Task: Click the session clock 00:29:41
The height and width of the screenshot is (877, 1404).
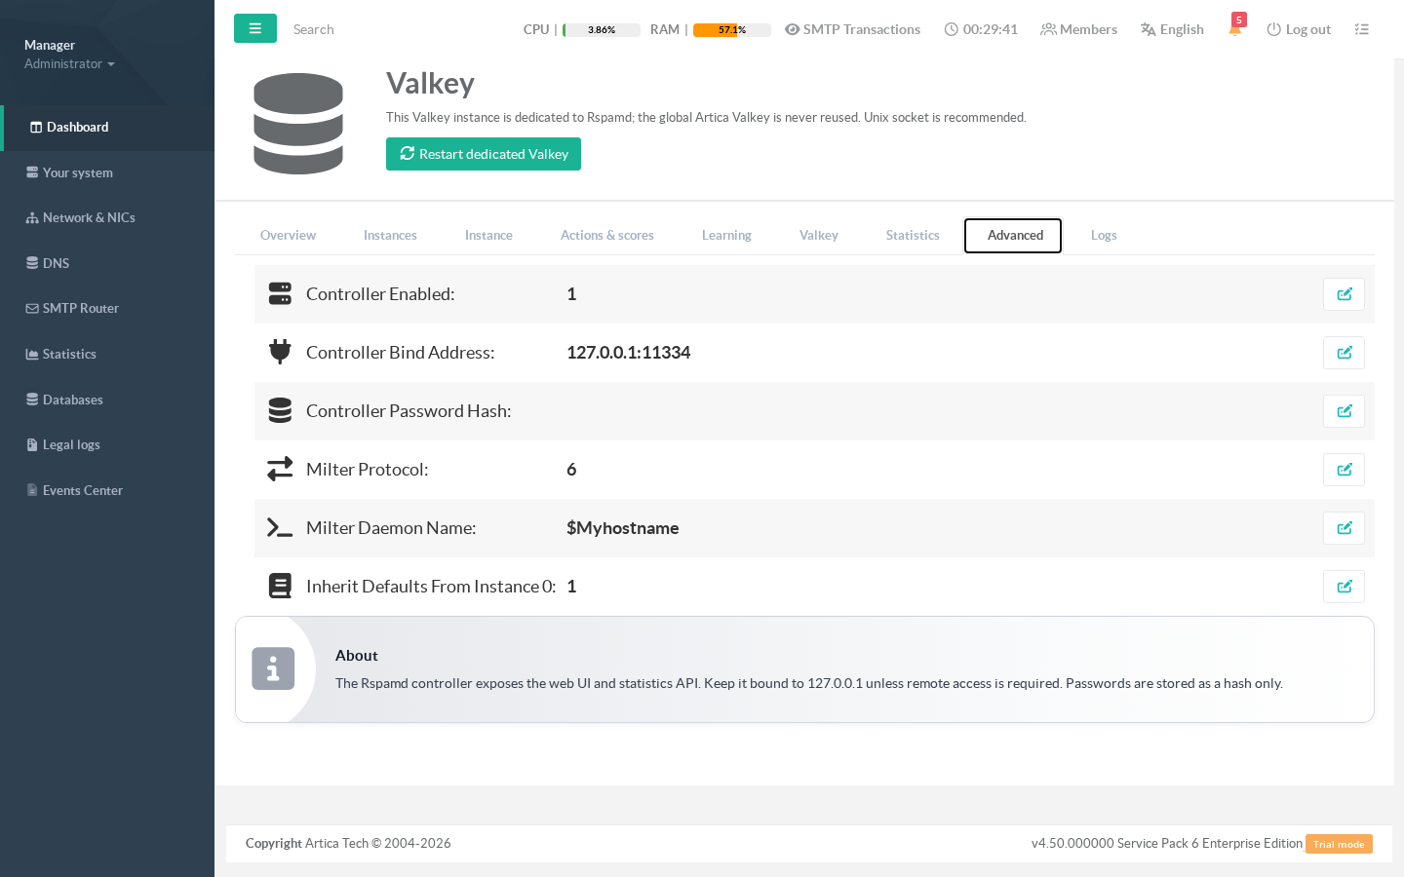Action: [981, 29]
